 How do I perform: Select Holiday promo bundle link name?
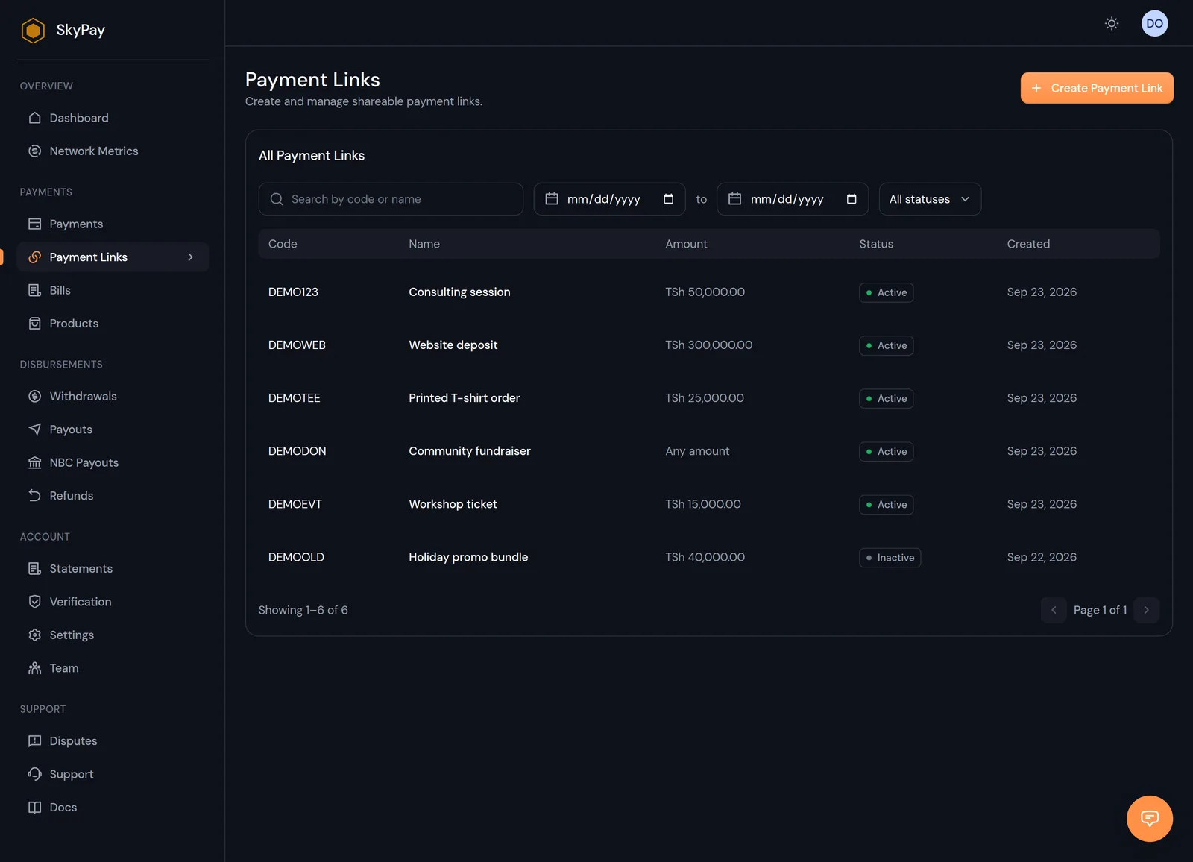click(468, 557)
